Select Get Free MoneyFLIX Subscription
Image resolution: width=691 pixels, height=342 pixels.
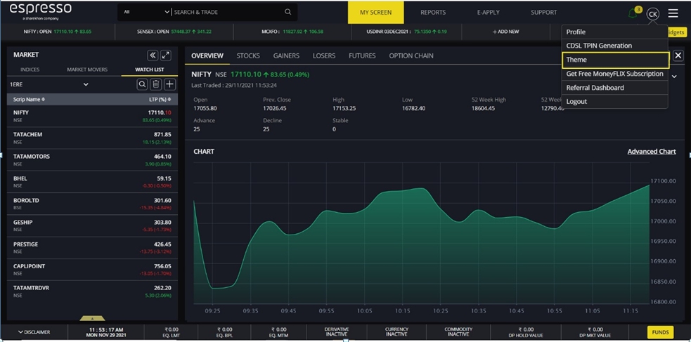615,74
